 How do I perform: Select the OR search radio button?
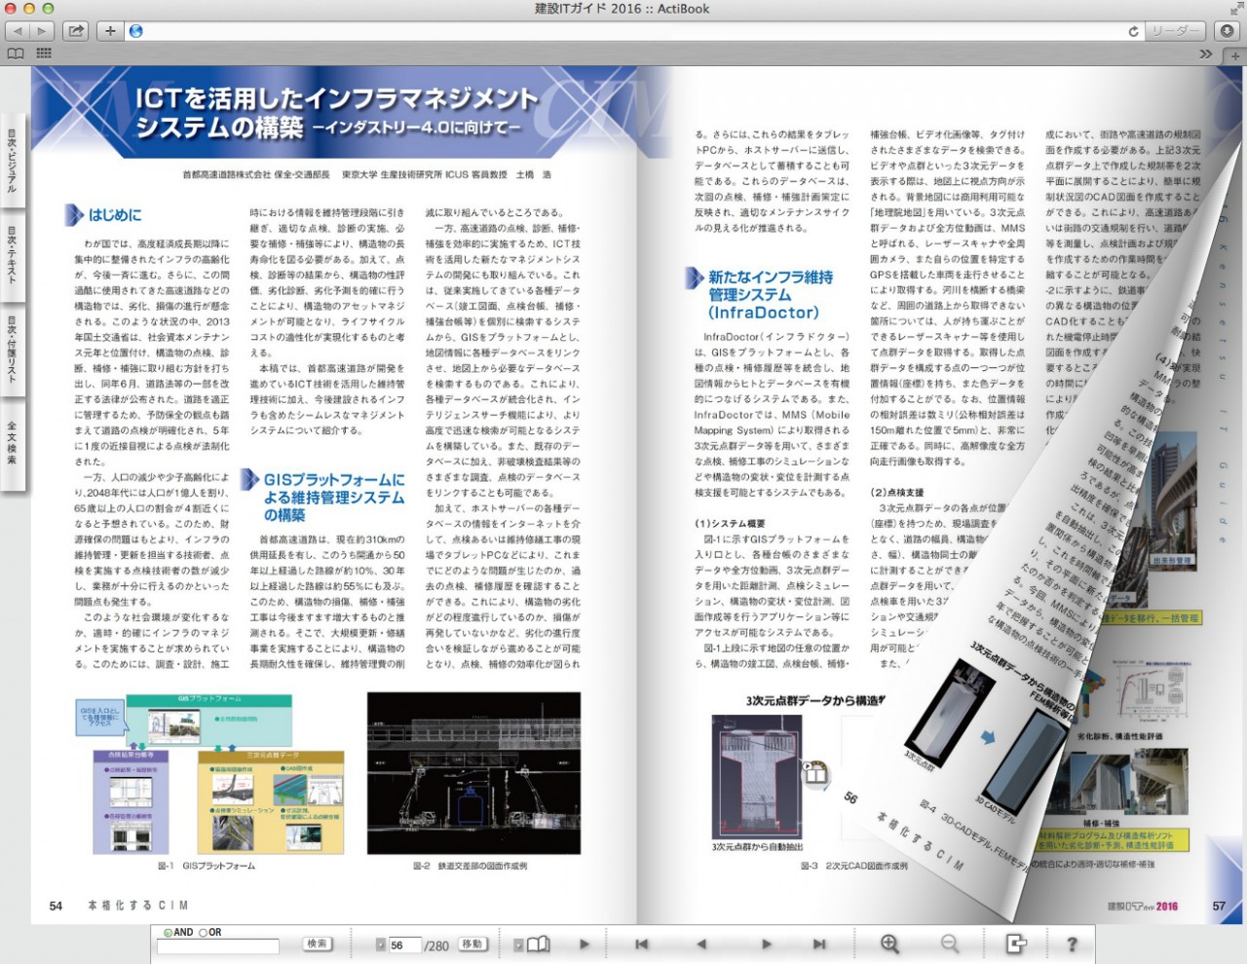point(203,932)
